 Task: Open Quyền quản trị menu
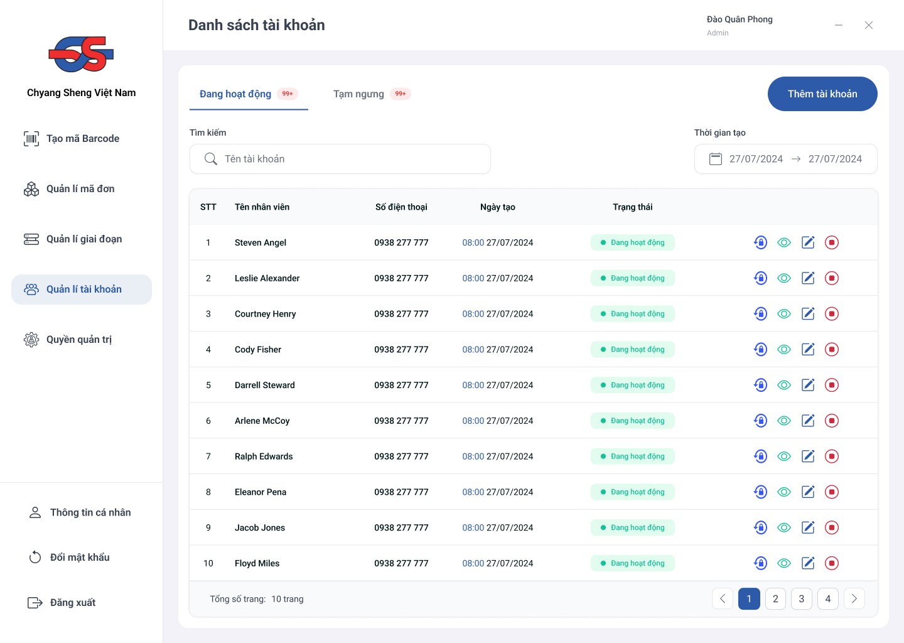82,340
